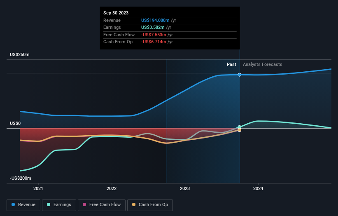Click the Free Cash Flow label in tooltip
The height and width of the screenshot is (216, 338).
click(x=119, y=35)
